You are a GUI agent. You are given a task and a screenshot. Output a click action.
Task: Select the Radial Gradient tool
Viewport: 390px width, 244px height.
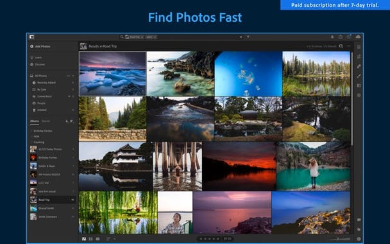point(359,95)
